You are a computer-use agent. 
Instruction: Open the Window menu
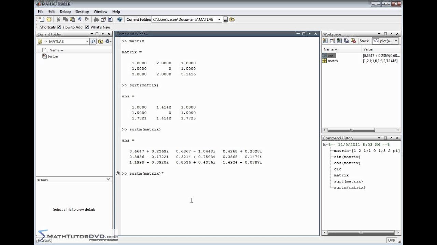[100, 12]
